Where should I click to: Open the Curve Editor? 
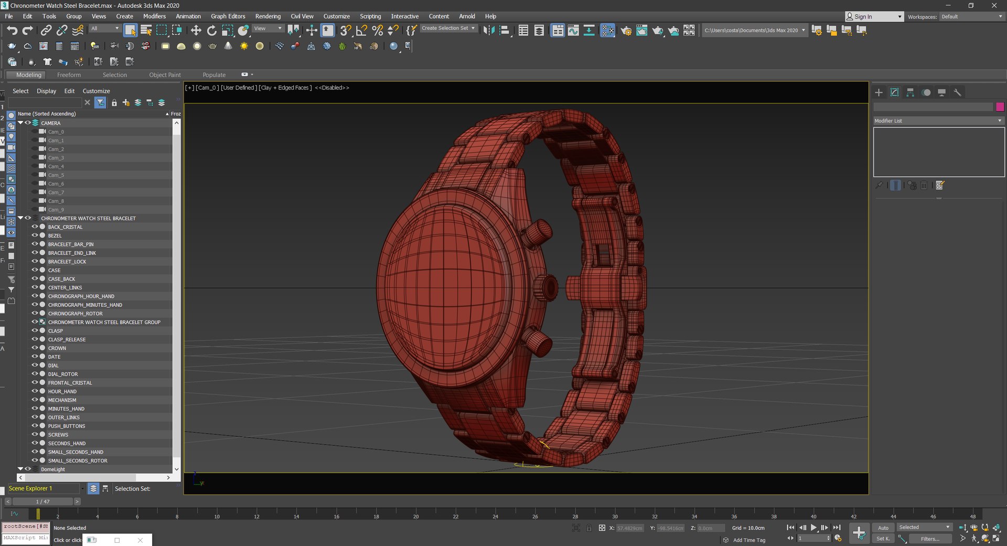pyautogui.click(x=573, y=30)
